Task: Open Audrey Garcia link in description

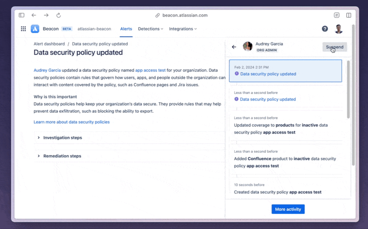Action: (47, 70)
